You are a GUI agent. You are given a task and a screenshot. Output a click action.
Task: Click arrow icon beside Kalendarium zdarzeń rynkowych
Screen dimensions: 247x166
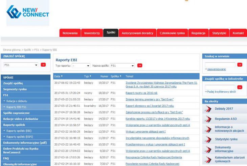click(208, 159)
